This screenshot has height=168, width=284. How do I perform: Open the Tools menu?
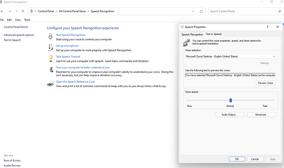(27, 20)
